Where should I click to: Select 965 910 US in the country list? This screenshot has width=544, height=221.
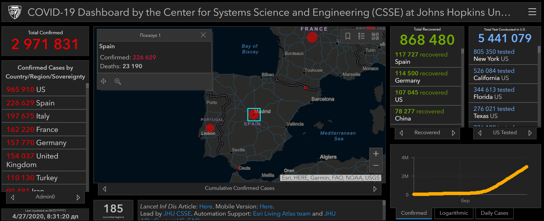(44, 89)
